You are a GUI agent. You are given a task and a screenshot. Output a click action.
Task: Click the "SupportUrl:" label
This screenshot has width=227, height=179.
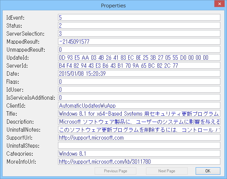click(19, 138)
